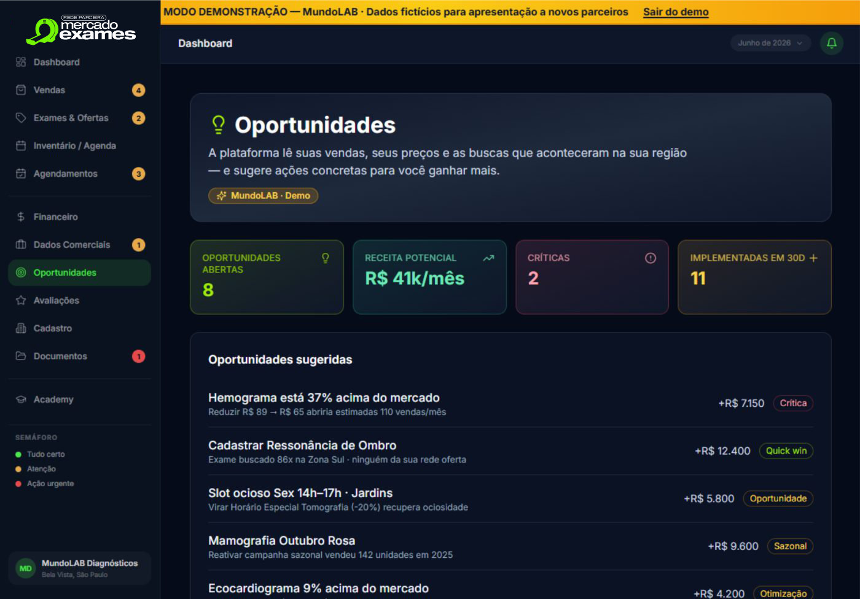Click the Otimização tag on Ecocardiograma row
860x599 pixels.
783,593
